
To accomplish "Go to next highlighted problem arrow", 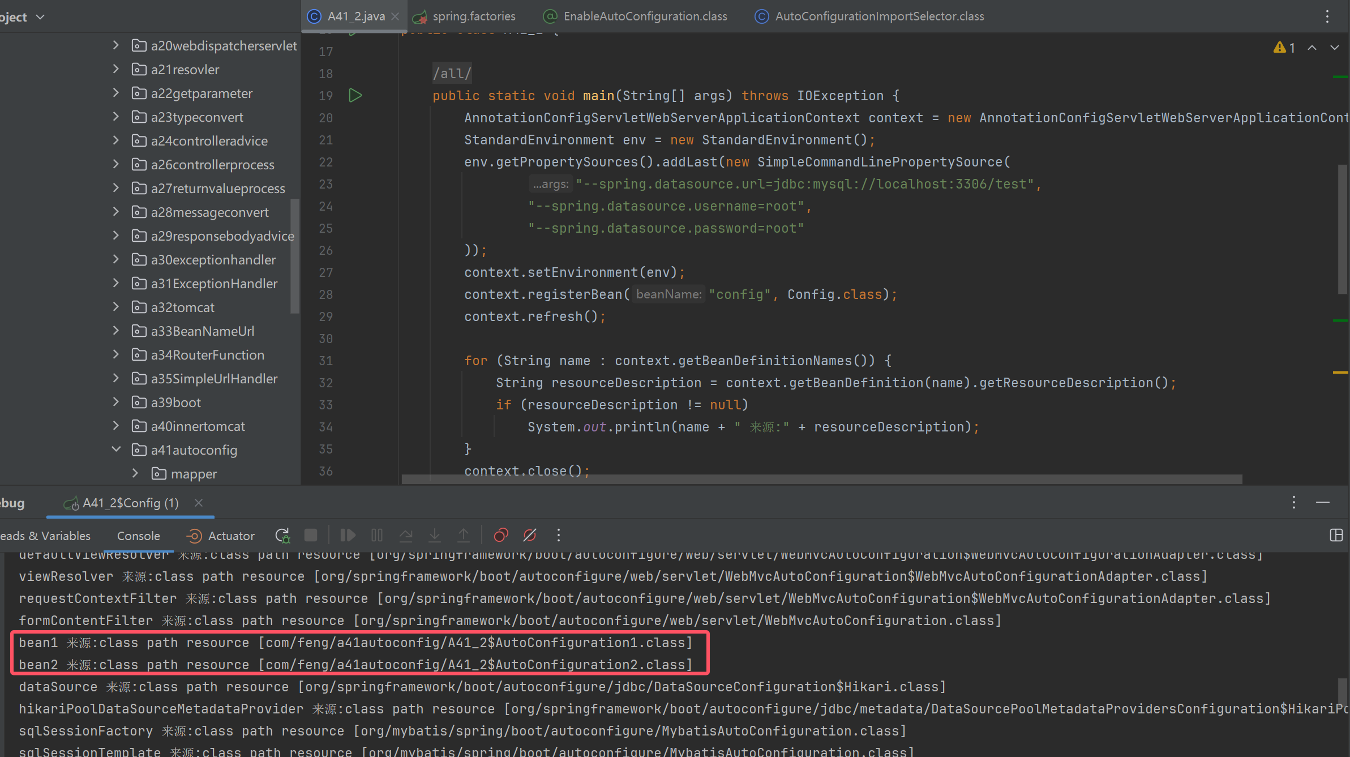I will pyautogui.click(x=1335, y=48).
